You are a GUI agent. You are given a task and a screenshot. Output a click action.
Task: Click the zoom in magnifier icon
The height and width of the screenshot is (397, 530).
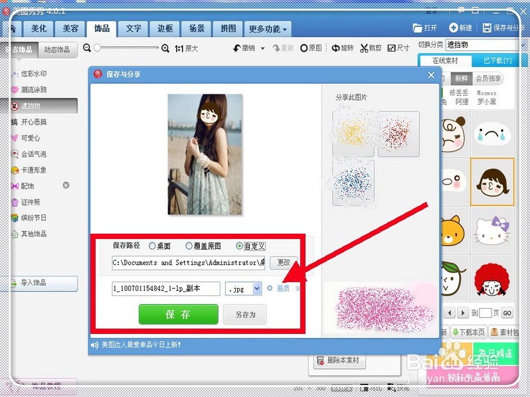tap(165, 48)
